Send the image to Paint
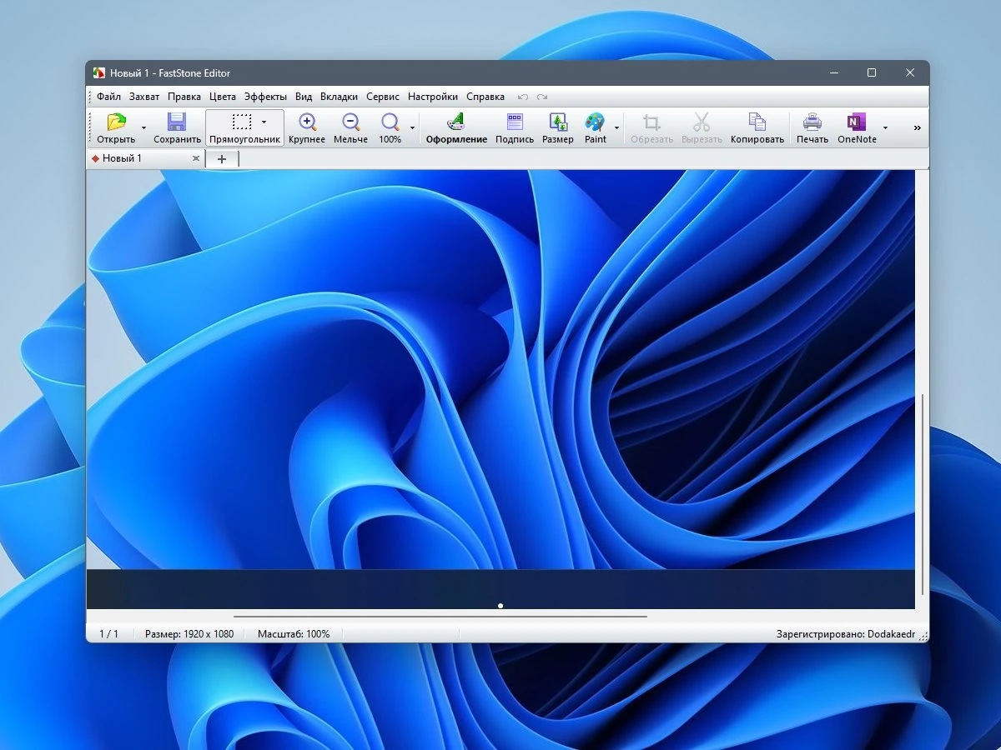This screenshot has height=750, width=1001. point(596,127)
